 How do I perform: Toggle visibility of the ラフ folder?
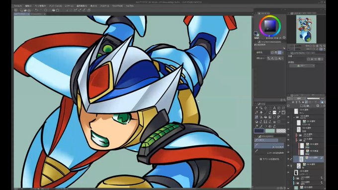click(288, 179)
